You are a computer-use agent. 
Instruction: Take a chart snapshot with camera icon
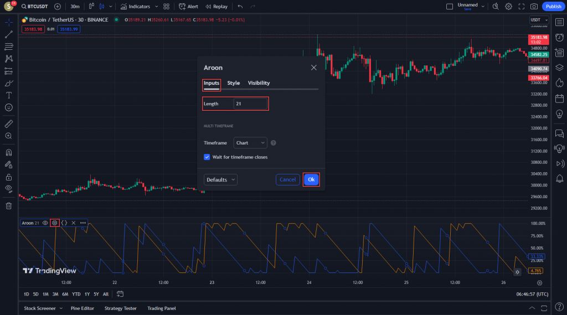[x=534, y=7]
